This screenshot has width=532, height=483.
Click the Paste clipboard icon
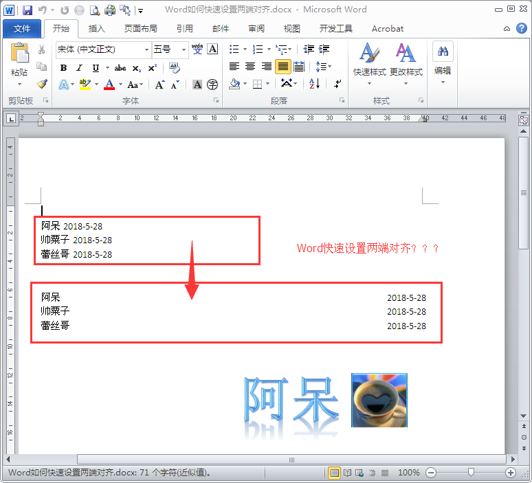[20, 53]
